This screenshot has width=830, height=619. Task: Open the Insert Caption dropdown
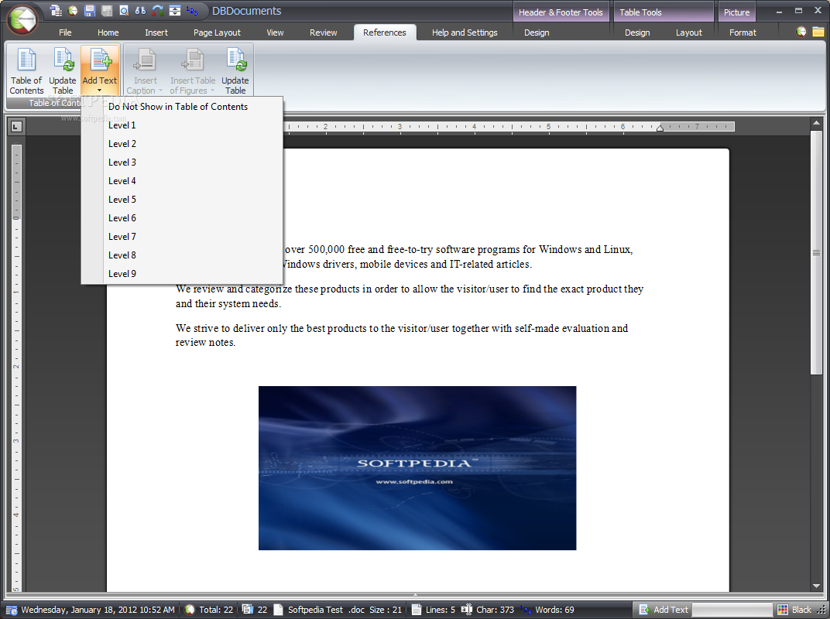pos(145,71)
